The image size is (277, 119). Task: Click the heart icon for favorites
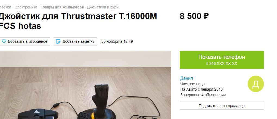click(4, 41)
